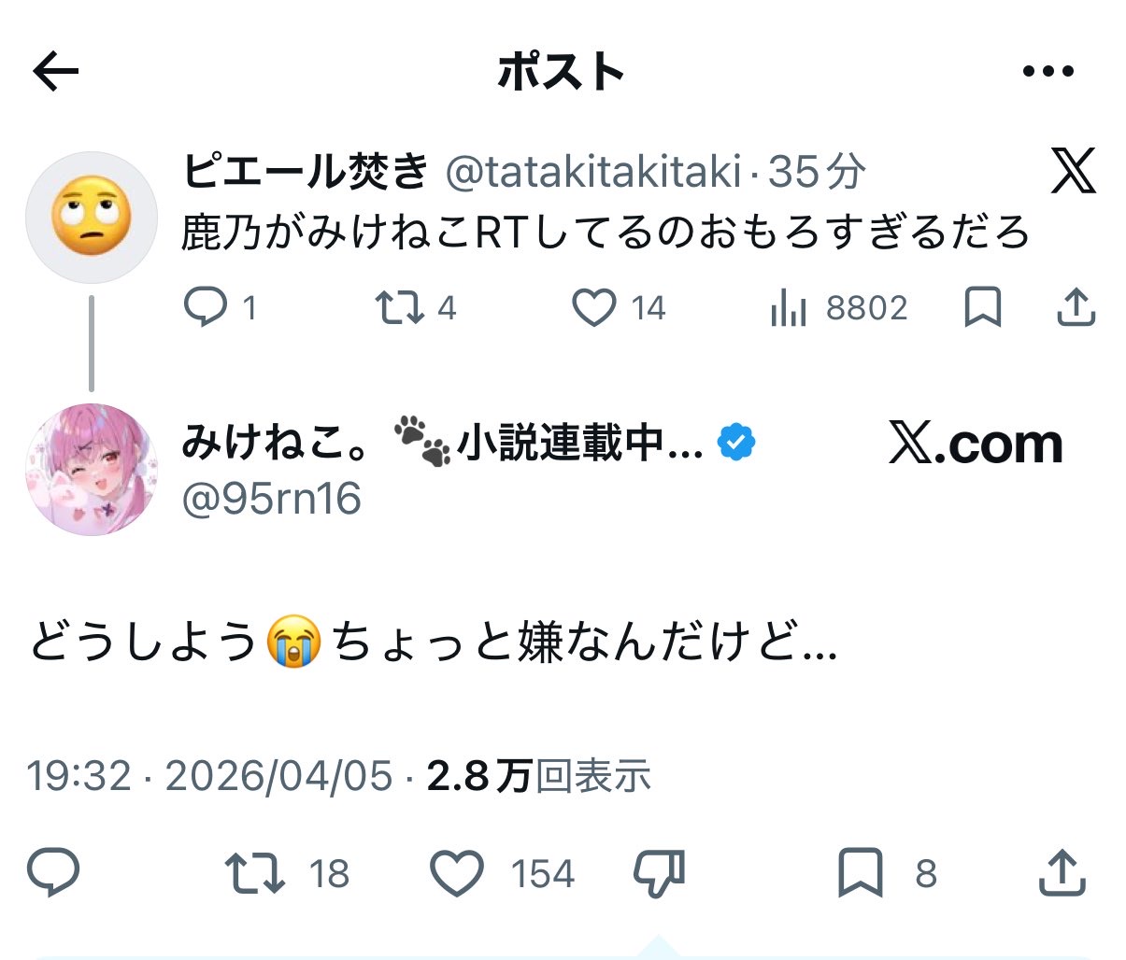Share the main post via bottom share icon
The height and width of the screenshot is (960, 1126).
coord(1062,873)
